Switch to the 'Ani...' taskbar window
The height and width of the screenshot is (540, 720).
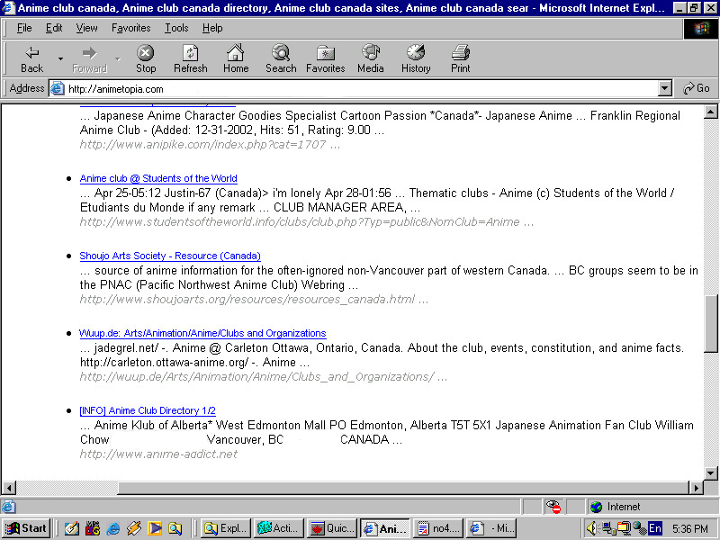pyautogui.click(x=385, y=528)
